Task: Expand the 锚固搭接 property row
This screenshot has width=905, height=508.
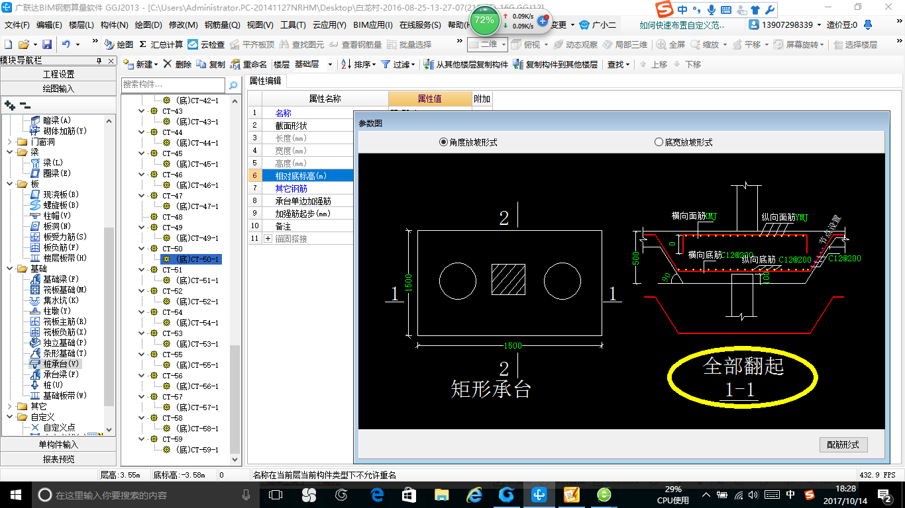Action: point(268,239)
